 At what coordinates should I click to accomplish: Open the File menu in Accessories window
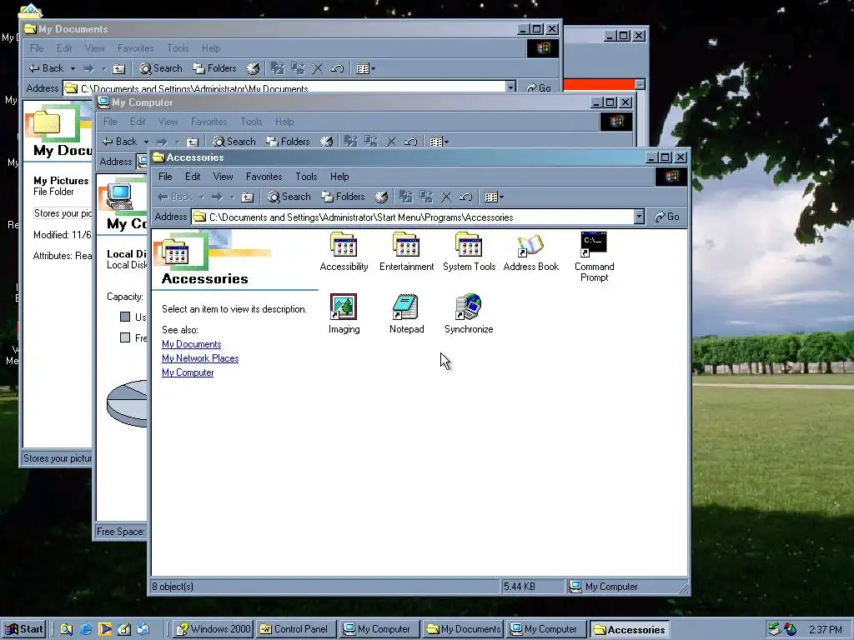point(165,177)
